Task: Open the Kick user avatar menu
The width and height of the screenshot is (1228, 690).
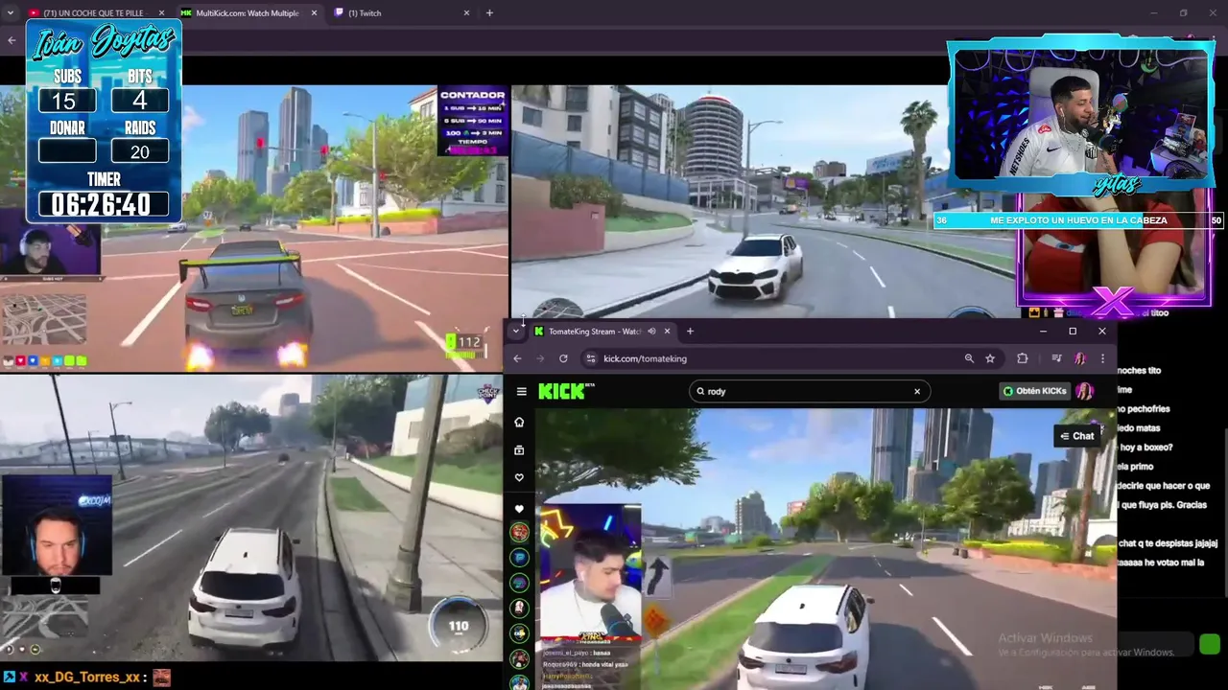Action: tap(1085, 391)
